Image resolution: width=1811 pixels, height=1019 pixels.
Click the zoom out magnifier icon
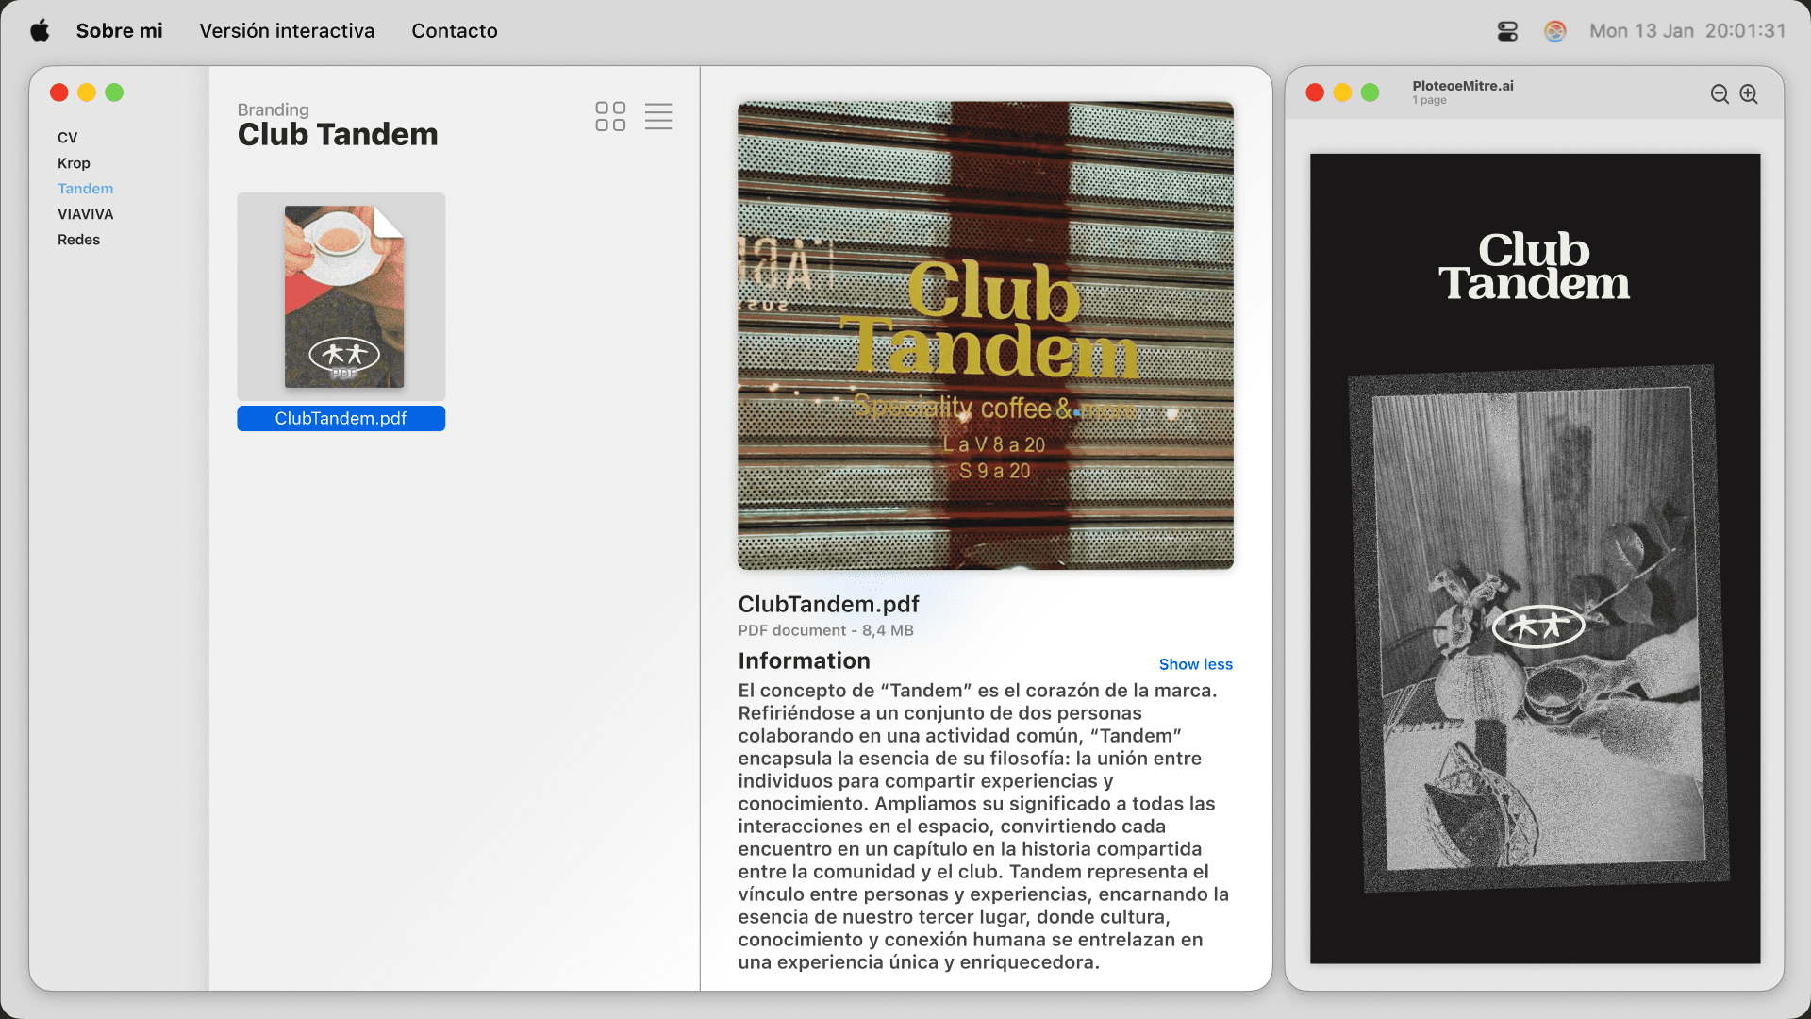(1720, 94)
